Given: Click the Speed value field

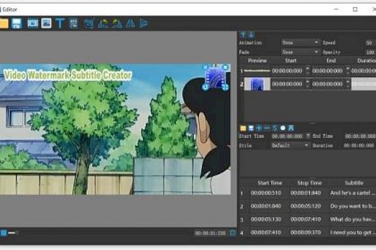Looking at the screenshot, I should pos(370,43).
